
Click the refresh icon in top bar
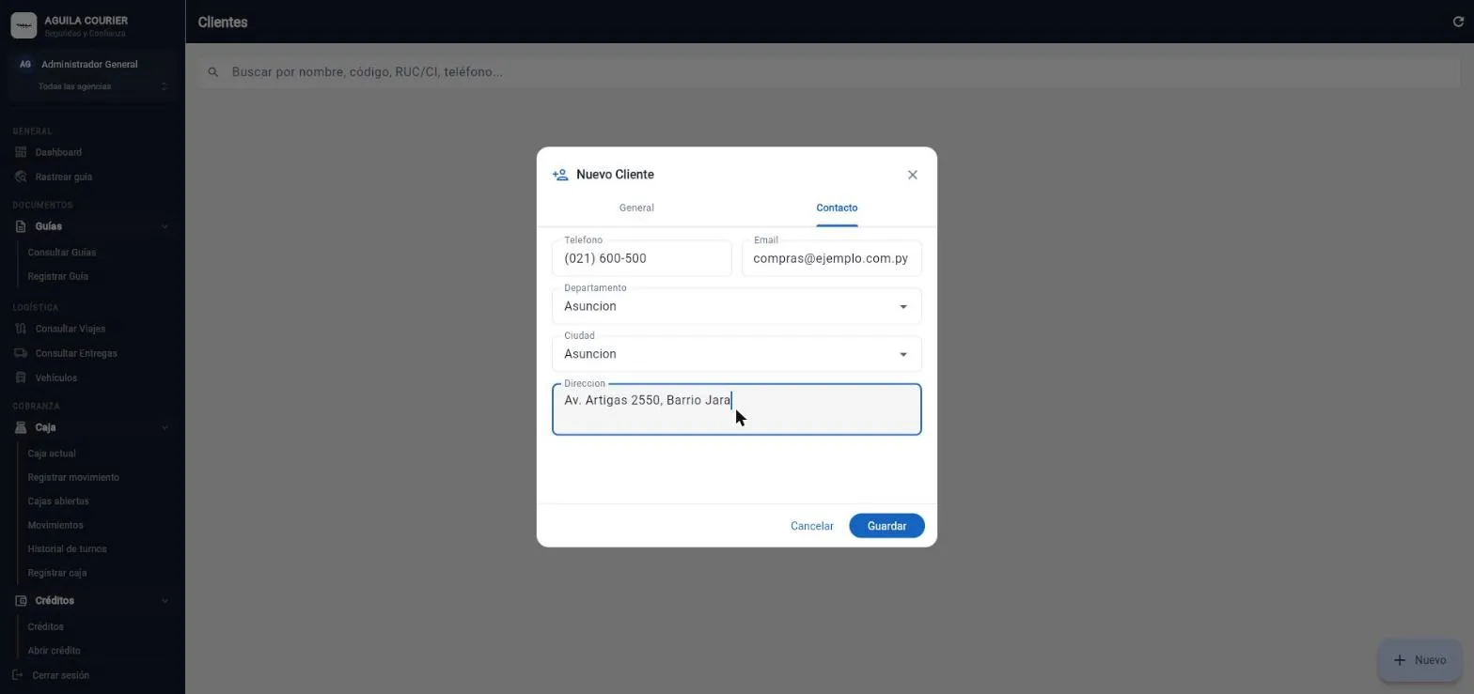[1458, 22]
